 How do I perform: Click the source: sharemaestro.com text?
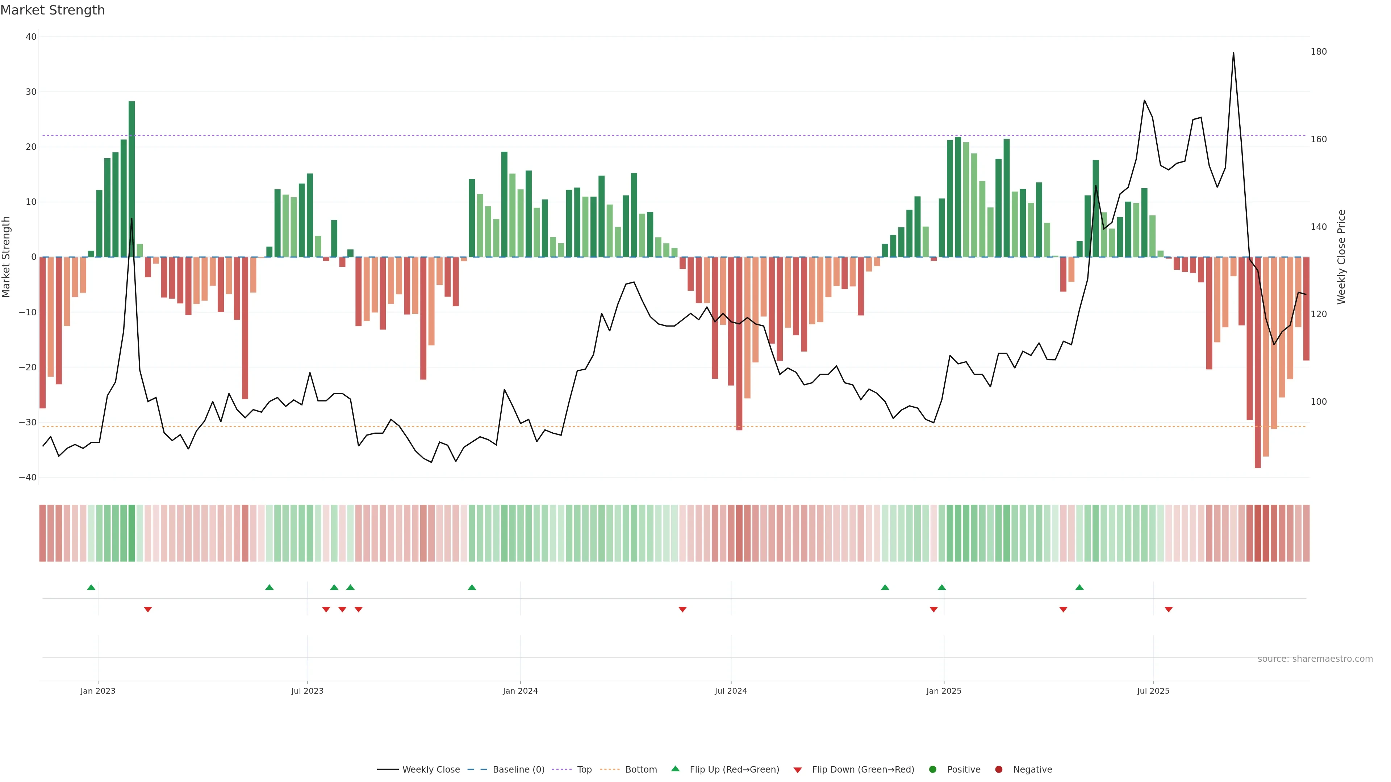coord(1315,659)
